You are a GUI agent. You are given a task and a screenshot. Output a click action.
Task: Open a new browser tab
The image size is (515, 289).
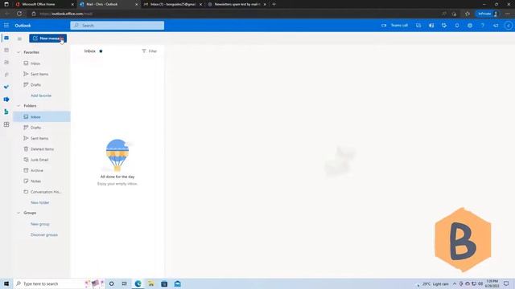[274, 4]
